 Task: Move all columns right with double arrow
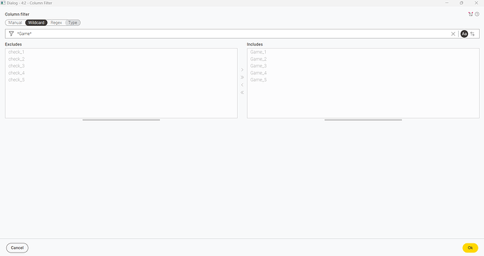click(x=242, y=77)
